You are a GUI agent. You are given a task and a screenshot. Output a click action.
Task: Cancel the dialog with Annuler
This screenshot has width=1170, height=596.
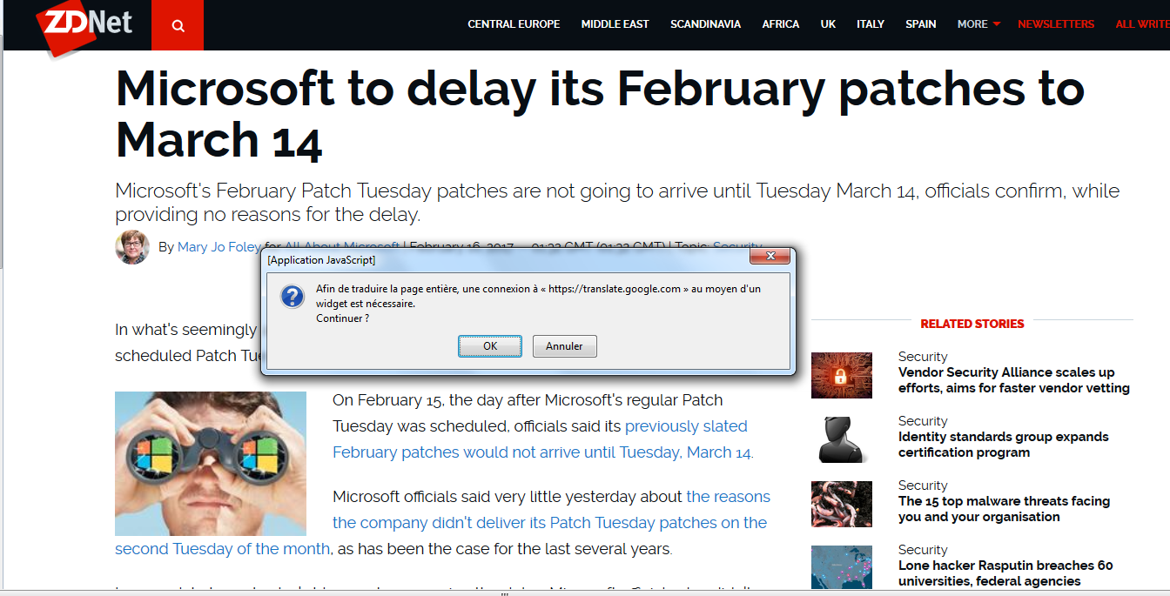(x=564, y=346)
